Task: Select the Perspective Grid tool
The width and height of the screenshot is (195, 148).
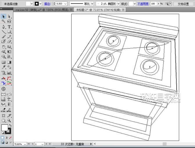Action: (x=9, y=57)
